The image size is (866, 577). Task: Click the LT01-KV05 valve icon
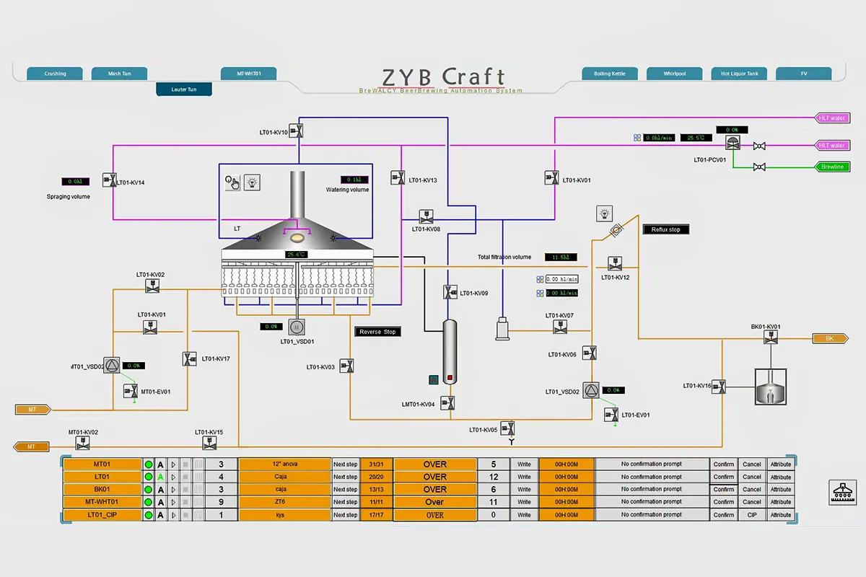(509, 428)
